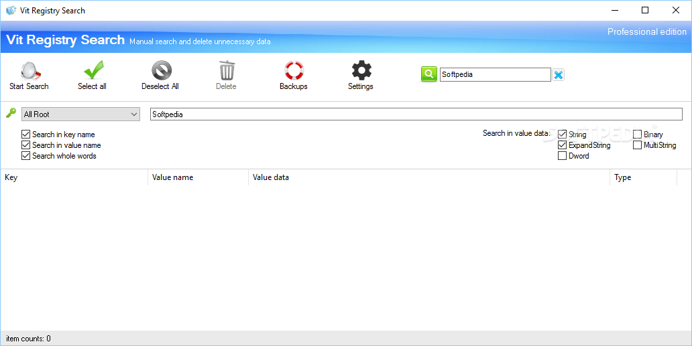Disable Search whole words option
This screenshot has width=692, height=346.
(25, 155)
